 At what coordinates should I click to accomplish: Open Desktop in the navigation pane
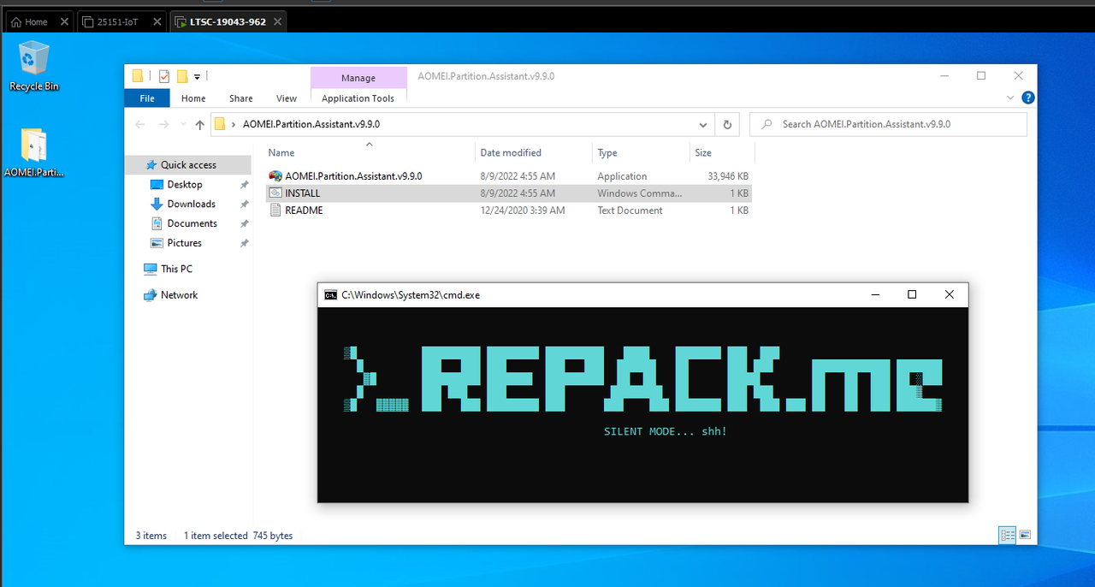tap(185, 185)
